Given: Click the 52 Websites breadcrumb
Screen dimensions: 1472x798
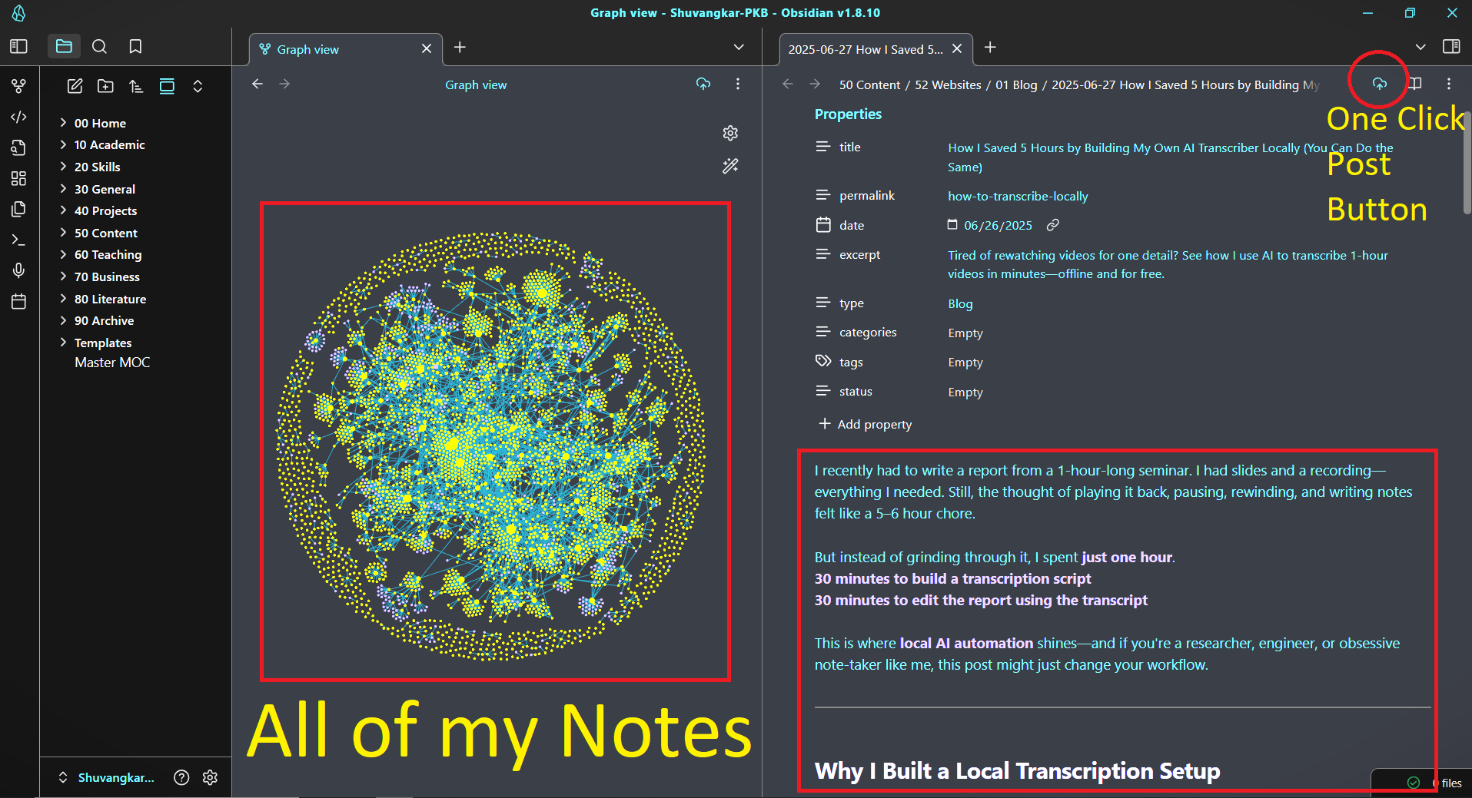Looking at the screenshot, I should pyautogui.click(x=948, y=84).
